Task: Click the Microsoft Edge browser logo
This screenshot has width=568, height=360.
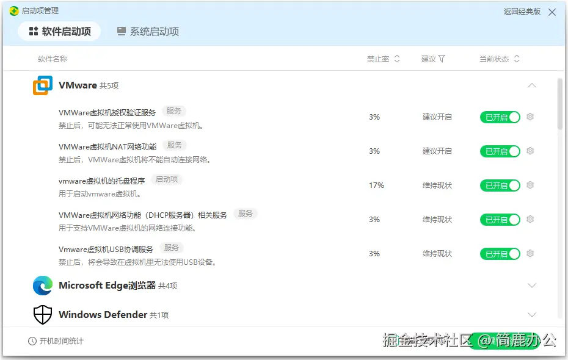Action: (43, 286)
